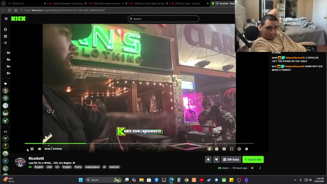Switch to Sex In Plain Sight tab
327x184 pixels.
[x=149, y=4]
